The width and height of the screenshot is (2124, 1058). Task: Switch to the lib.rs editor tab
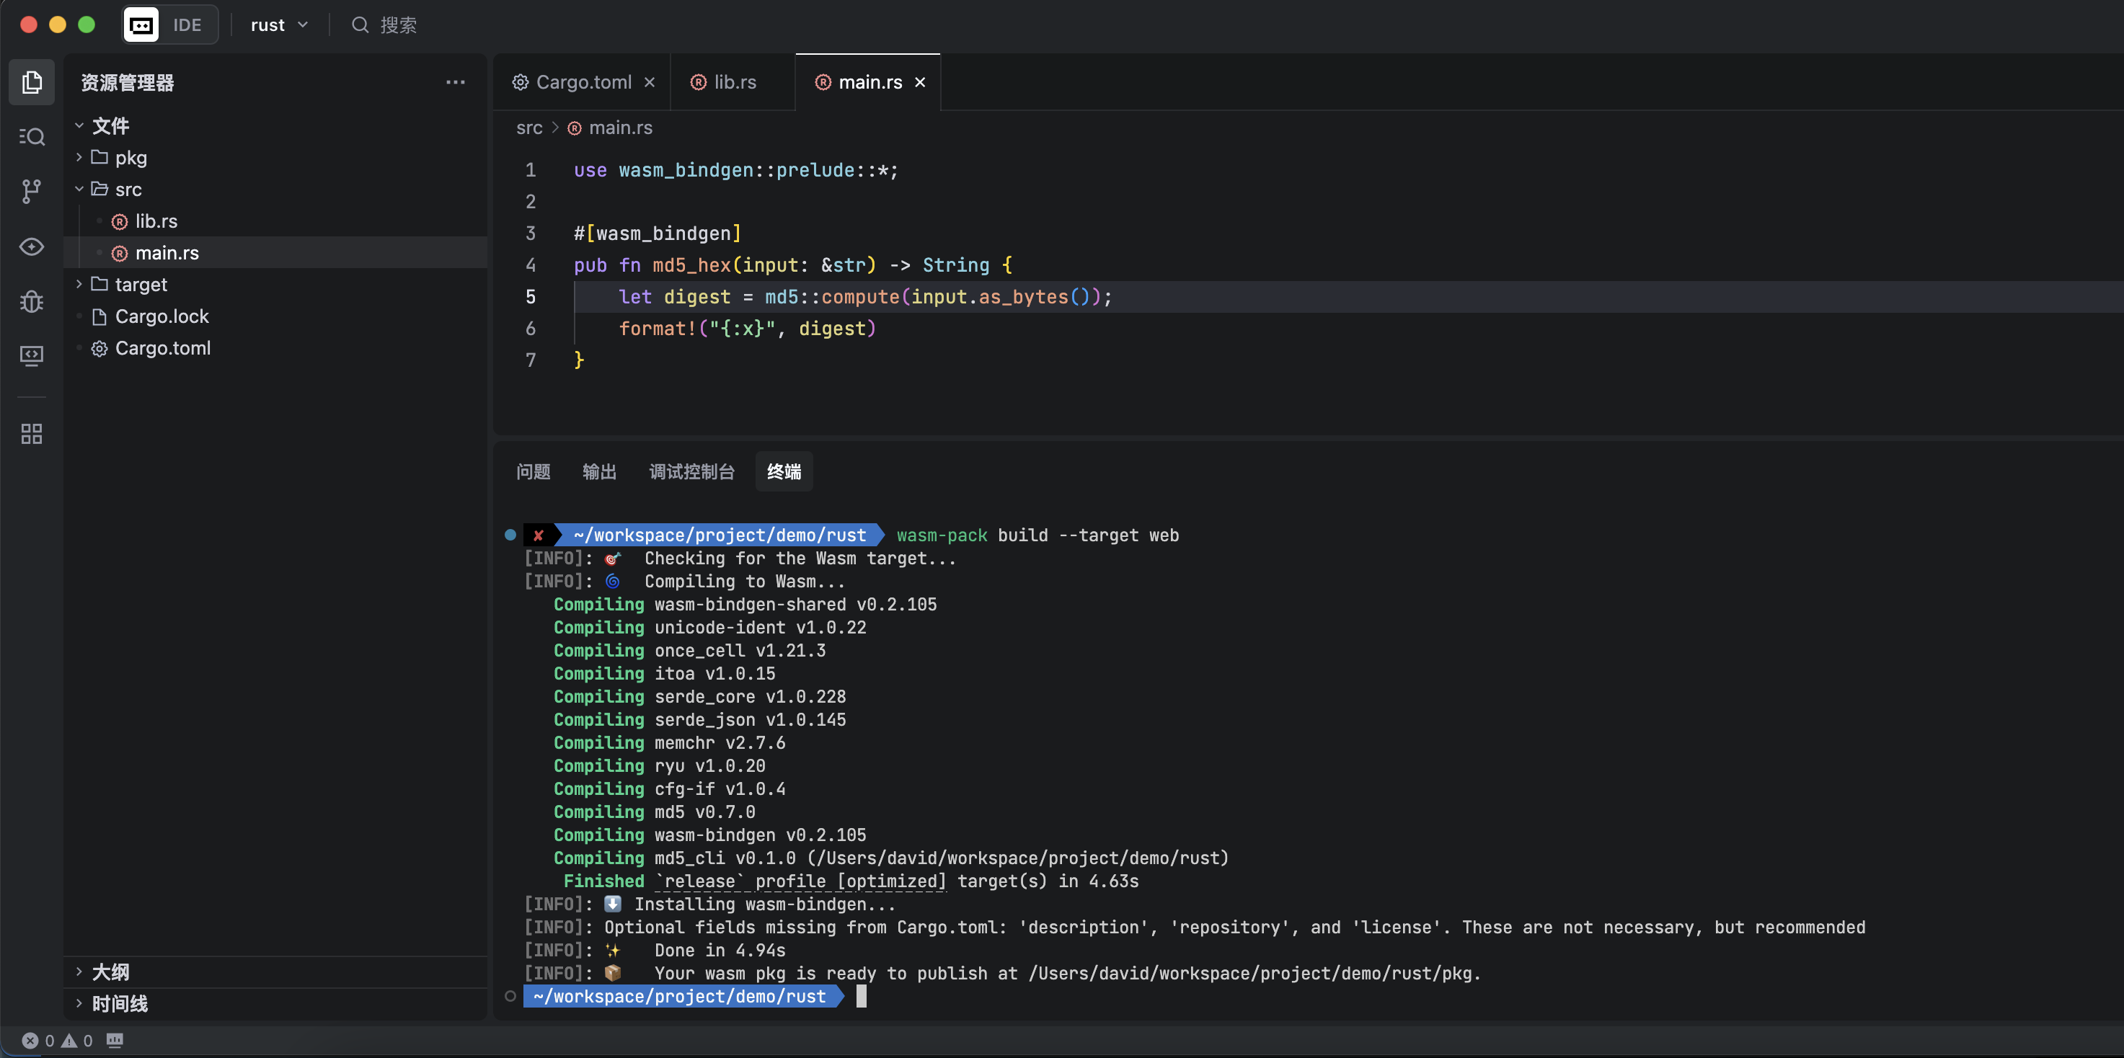pyautogui.click(x=733, y=82)
